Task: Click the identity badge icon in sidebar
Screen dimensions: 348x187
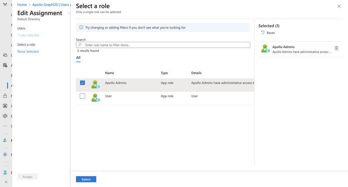Action: [x=5, y=106]
